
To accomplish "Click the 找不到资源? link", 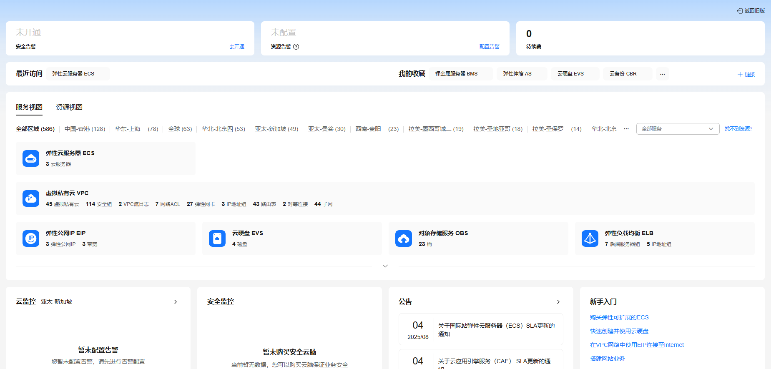I will 738,129.
